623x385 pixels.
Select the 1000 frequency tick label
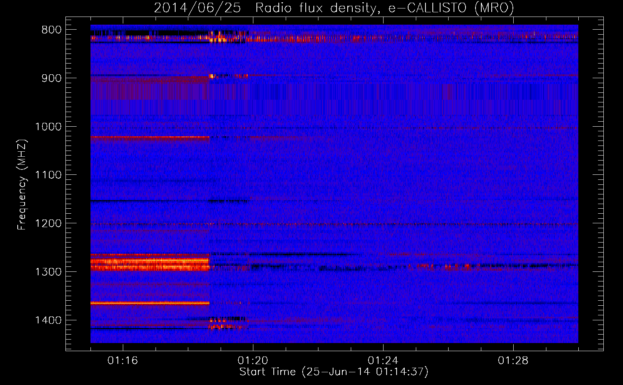pyautogui.click(x=48, y=127)
